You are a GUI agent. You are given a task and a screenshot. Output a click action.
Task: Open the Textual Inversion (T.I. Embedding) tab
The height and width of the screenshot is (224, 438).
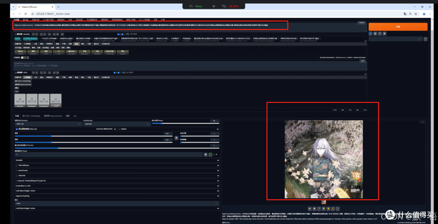pyautogui.click(x=31, y=115)
